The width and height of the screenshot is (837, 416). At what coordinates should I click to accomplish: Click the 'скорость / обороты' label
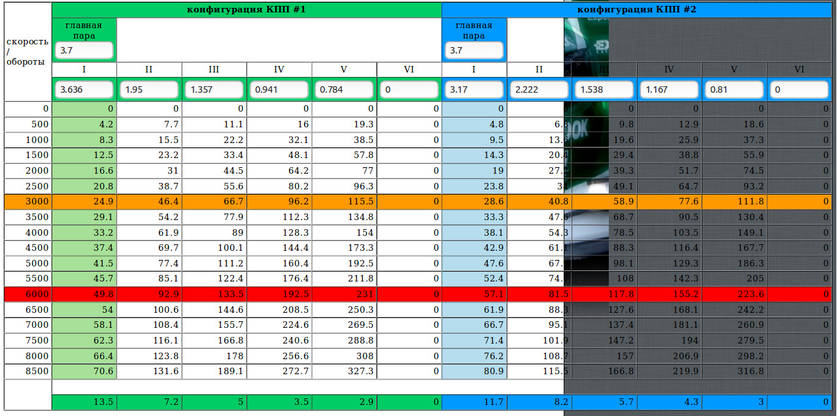(27, 52)
